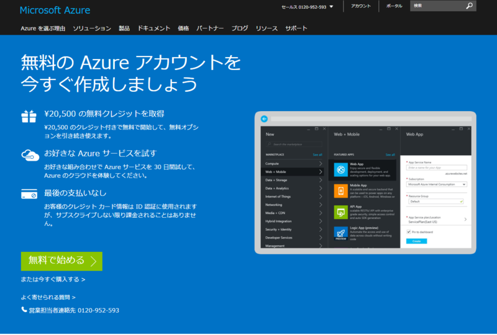Viewport: 497px width, 335px height.
Task: Click the phone handset icon
Action: (x=24, y=310)
